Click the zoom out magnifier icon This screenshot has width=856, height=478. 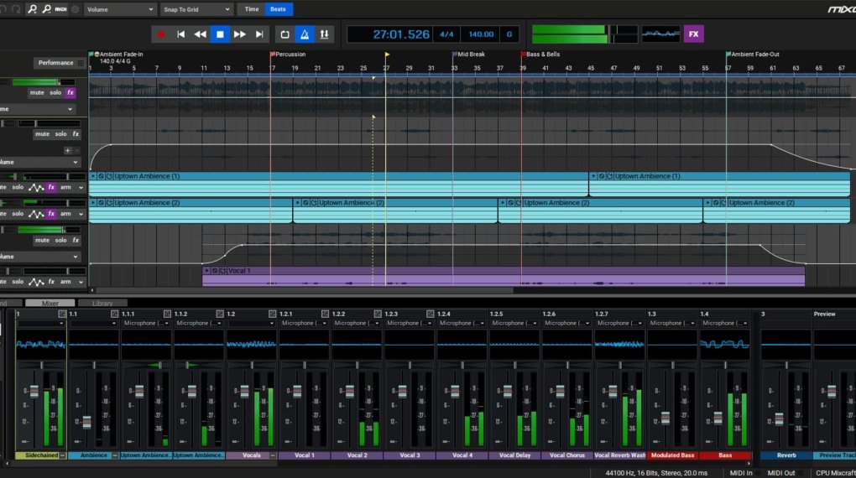coord(46,9)
